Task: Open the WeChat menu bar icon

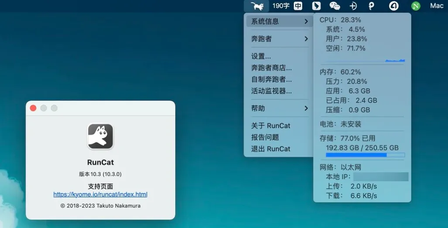Action: [x=335, y=6]
